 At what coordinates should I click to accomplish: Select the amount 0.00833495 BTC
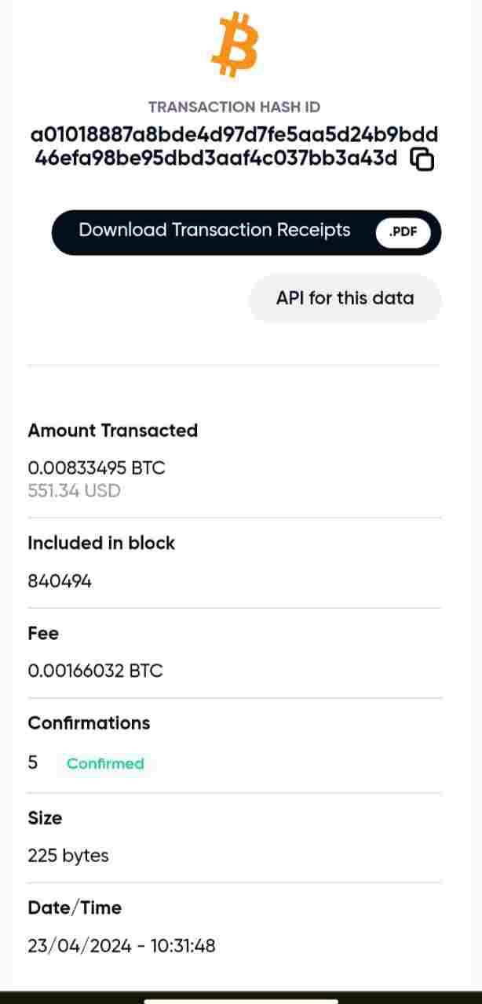pos(97,468)
